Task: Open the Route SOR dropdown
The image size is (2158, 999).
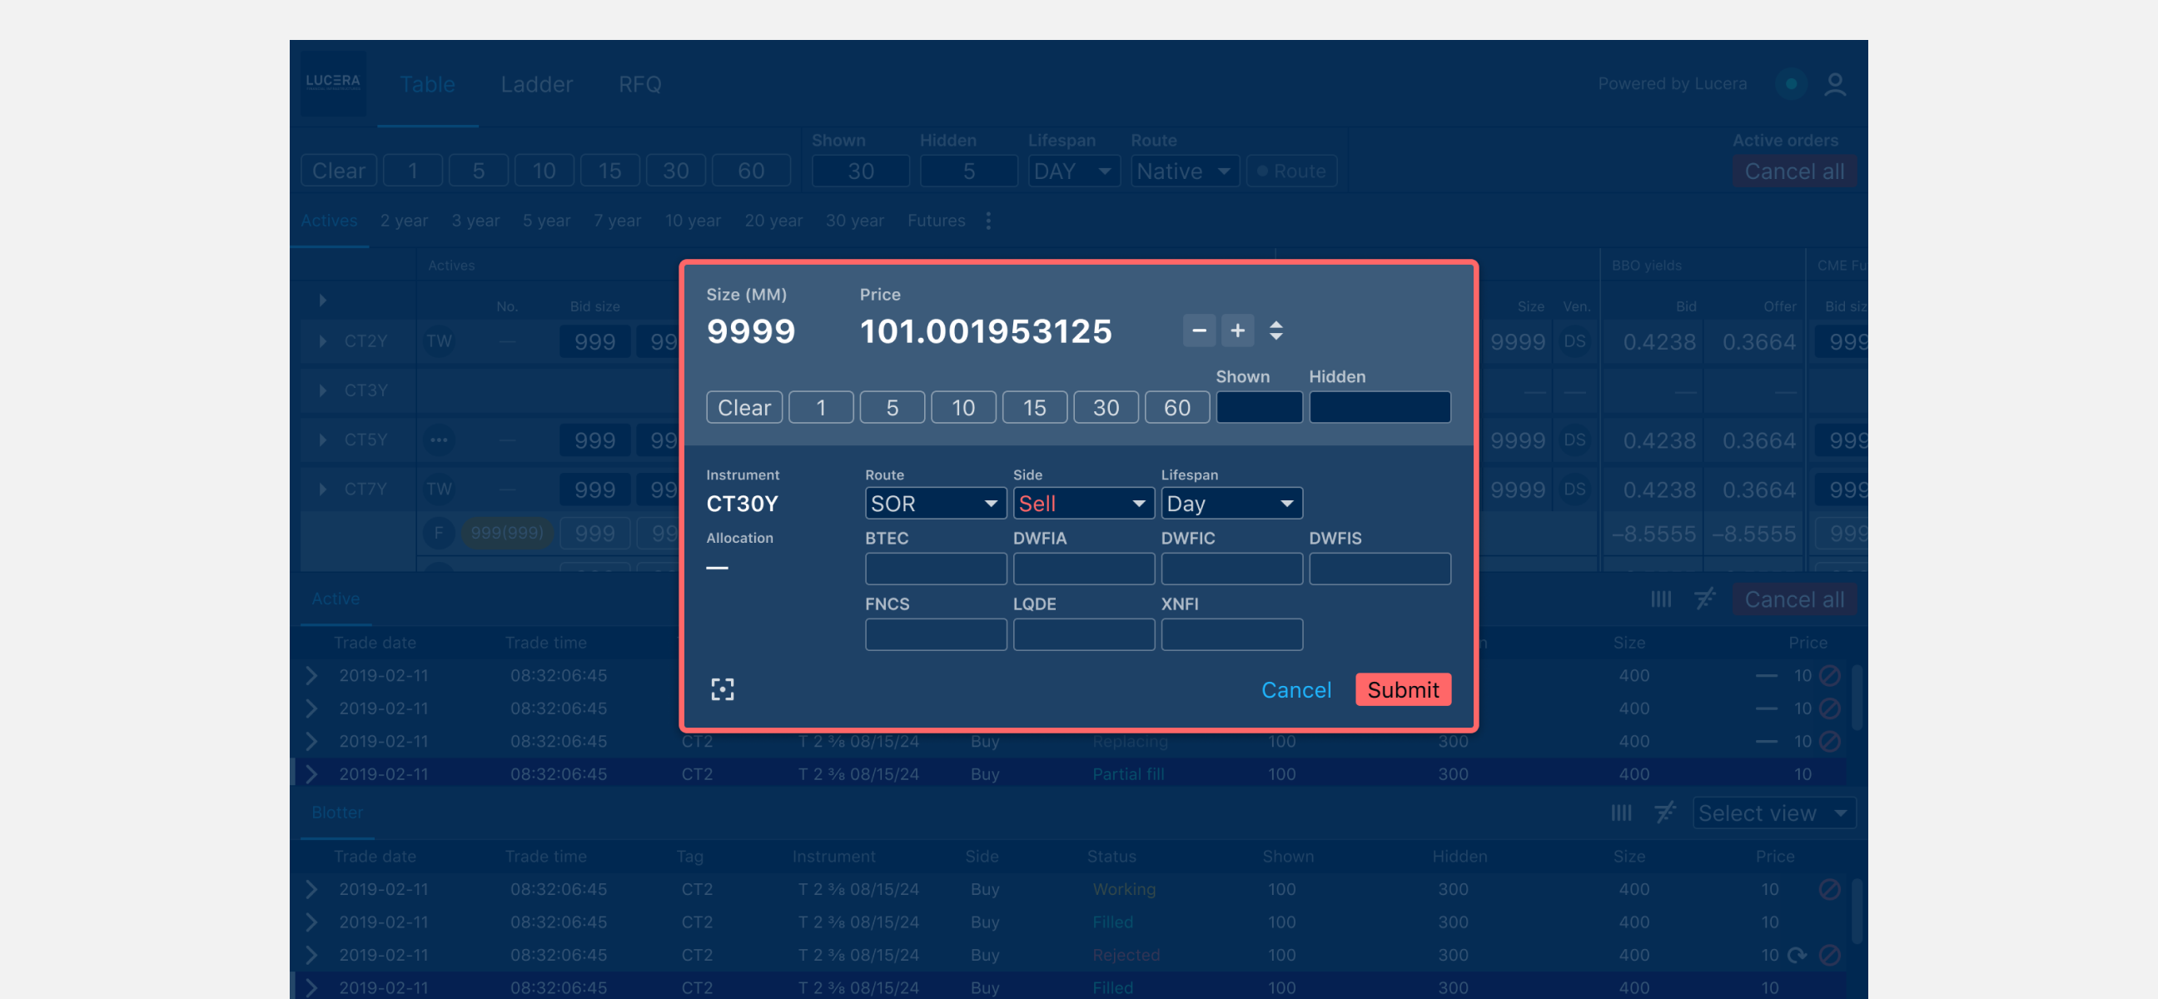Action: click(935, 504)
